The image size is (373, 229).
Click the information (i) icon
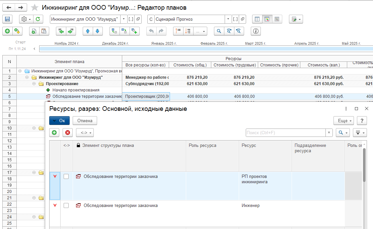[256, 31]
